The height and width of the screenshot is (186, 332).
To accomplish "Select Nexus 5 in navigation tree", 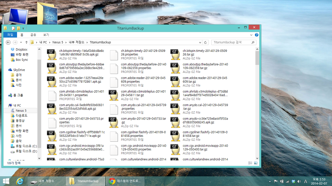I will pos(21,110).
